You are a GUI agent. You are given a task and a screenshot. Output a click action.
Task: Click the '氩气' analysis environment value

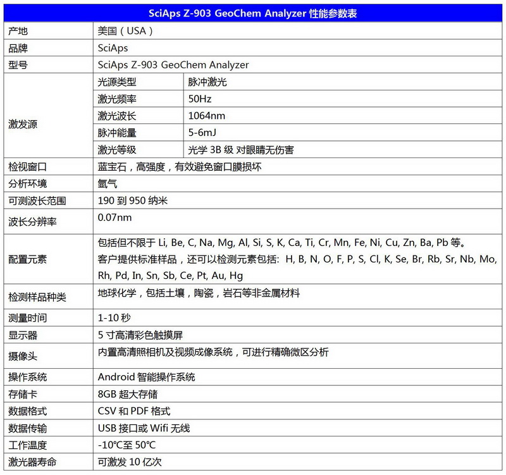coord(108,184)
